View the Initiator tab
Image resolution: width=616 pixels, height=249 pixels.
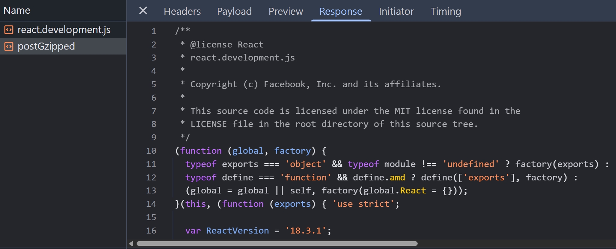coord(396,11)
